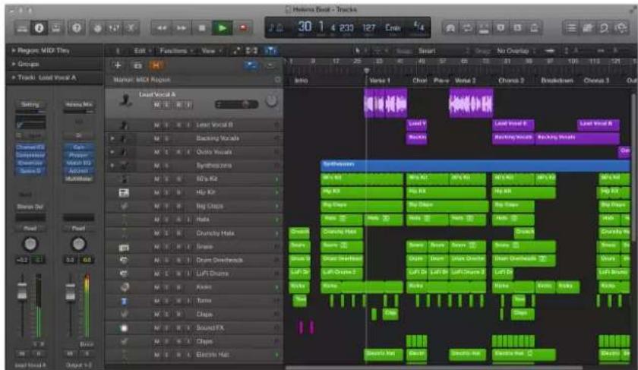Click the Sound FX track icon
Screen dimensions: 638x370
coord(124,327)
